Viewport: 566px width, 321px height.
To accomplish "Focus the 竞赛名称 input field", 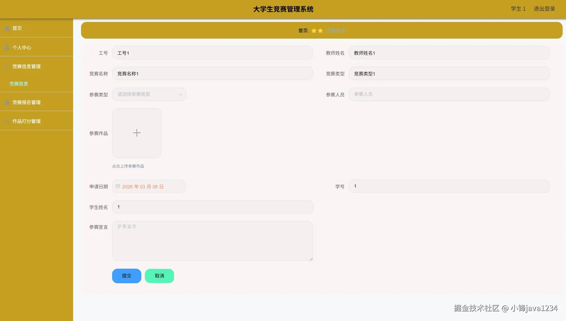I will pyautogui.click(x=213, y=74).
